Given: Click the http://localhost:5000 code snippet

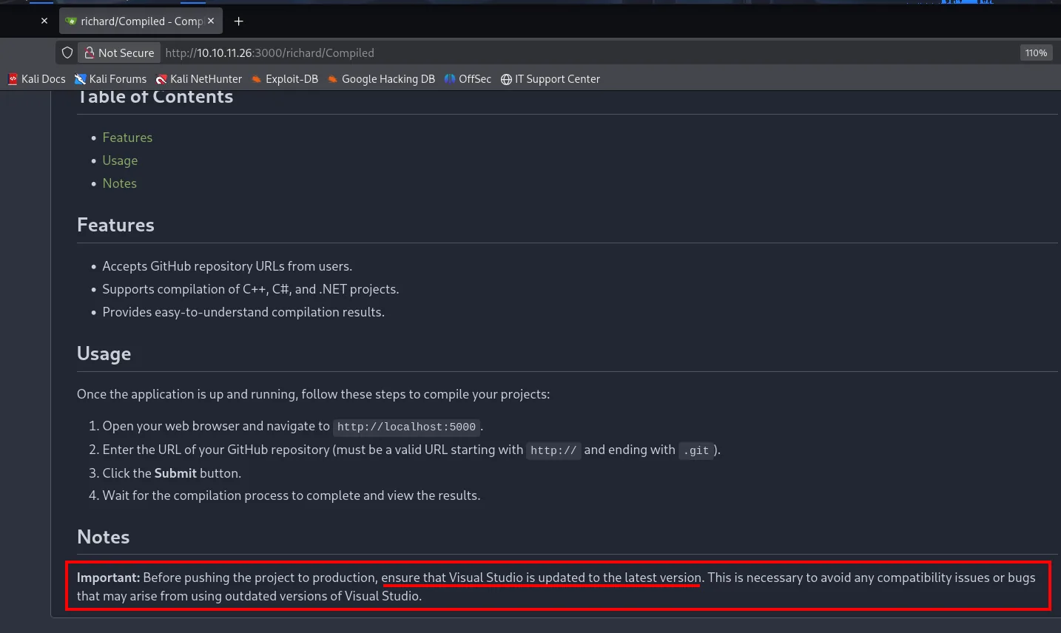Looking at the screenshot, I should (x=406, y=427).
